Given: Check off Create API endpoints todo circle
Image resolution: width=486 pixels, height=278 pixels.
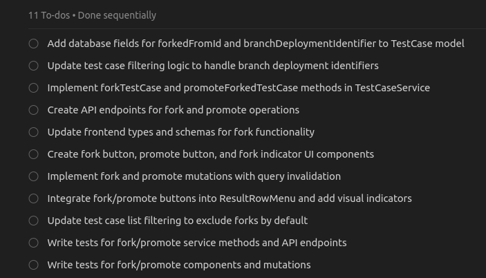Looking at the screenshot, I should [33, 110].
